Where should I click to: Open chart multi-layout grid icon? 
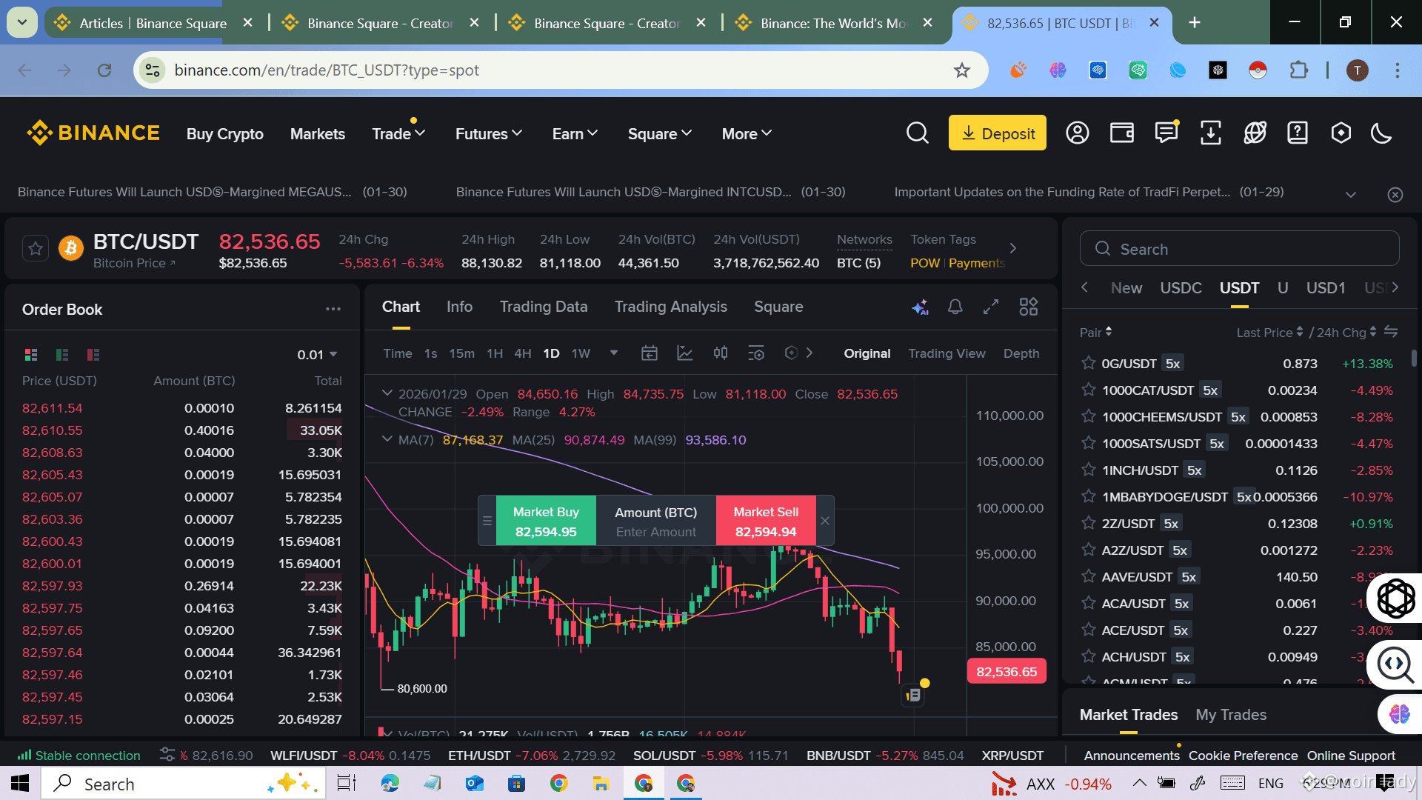(x=1028, y=307)
